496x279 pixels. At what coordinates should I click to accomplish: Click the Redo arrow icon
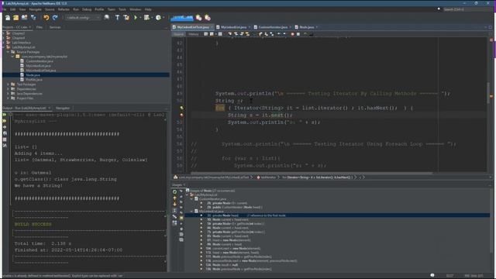click(55, 18)
